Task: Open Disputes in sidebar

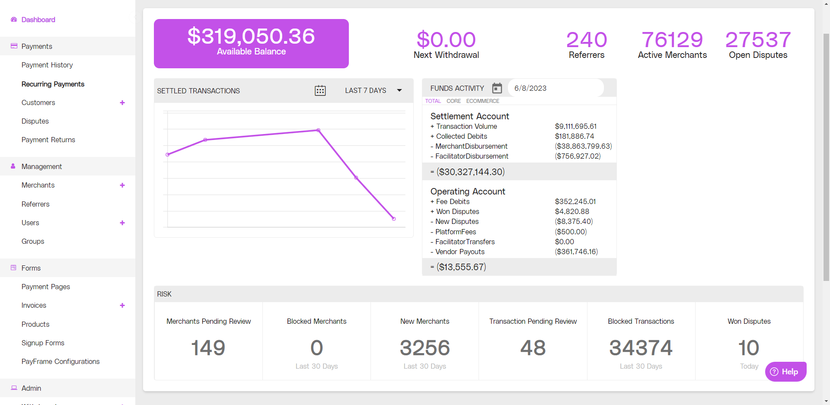Action: click(x=35, y=121)
